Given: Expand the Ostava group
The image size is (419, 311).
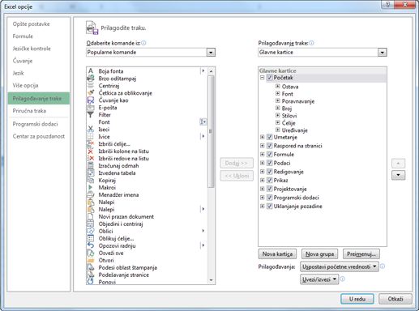Looking at the screenshot, I should (277, 87).
